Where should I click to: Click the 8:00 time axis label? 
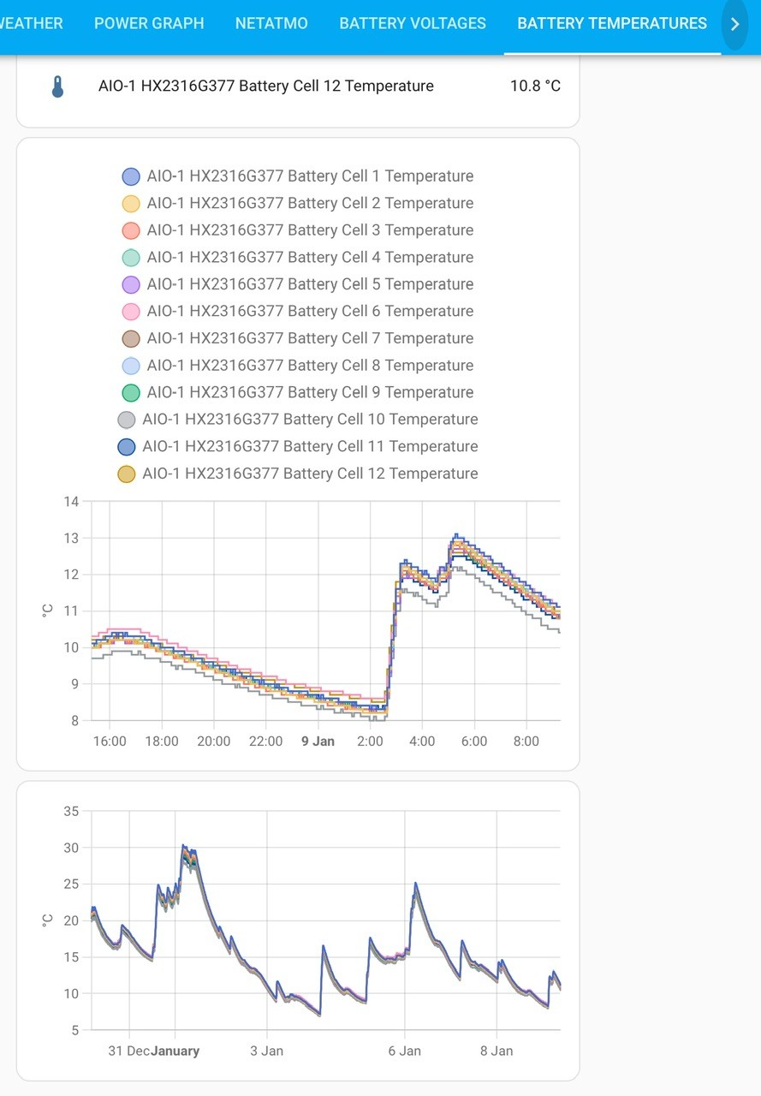click(x=526, y=742)
